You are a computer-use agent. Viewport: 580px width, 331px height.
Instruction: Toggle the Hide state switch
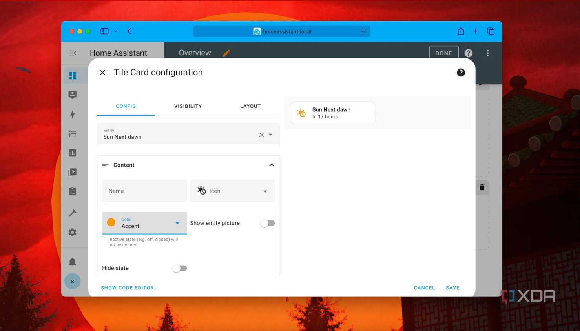pos(180,268)
